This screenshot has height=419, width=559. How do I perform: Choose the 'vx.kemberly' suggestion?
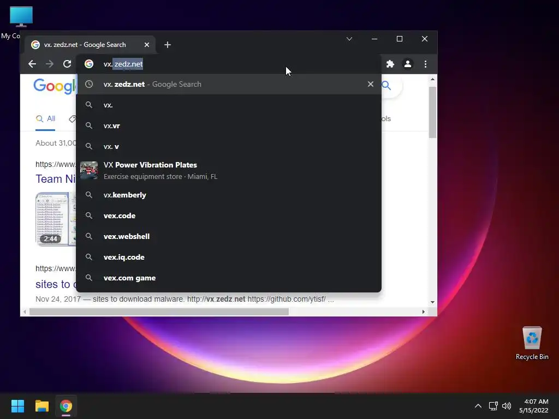click(x=229, y=195)
